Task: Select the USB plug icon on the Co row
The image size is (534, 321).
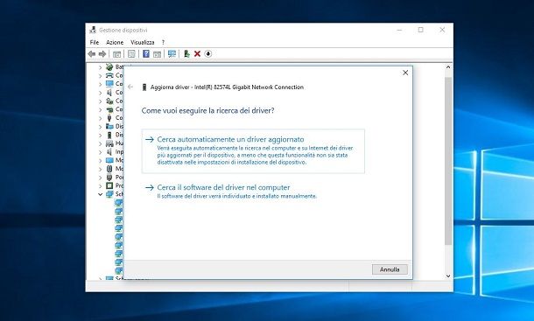Action: pyautogui.click(x=109, y=118)
